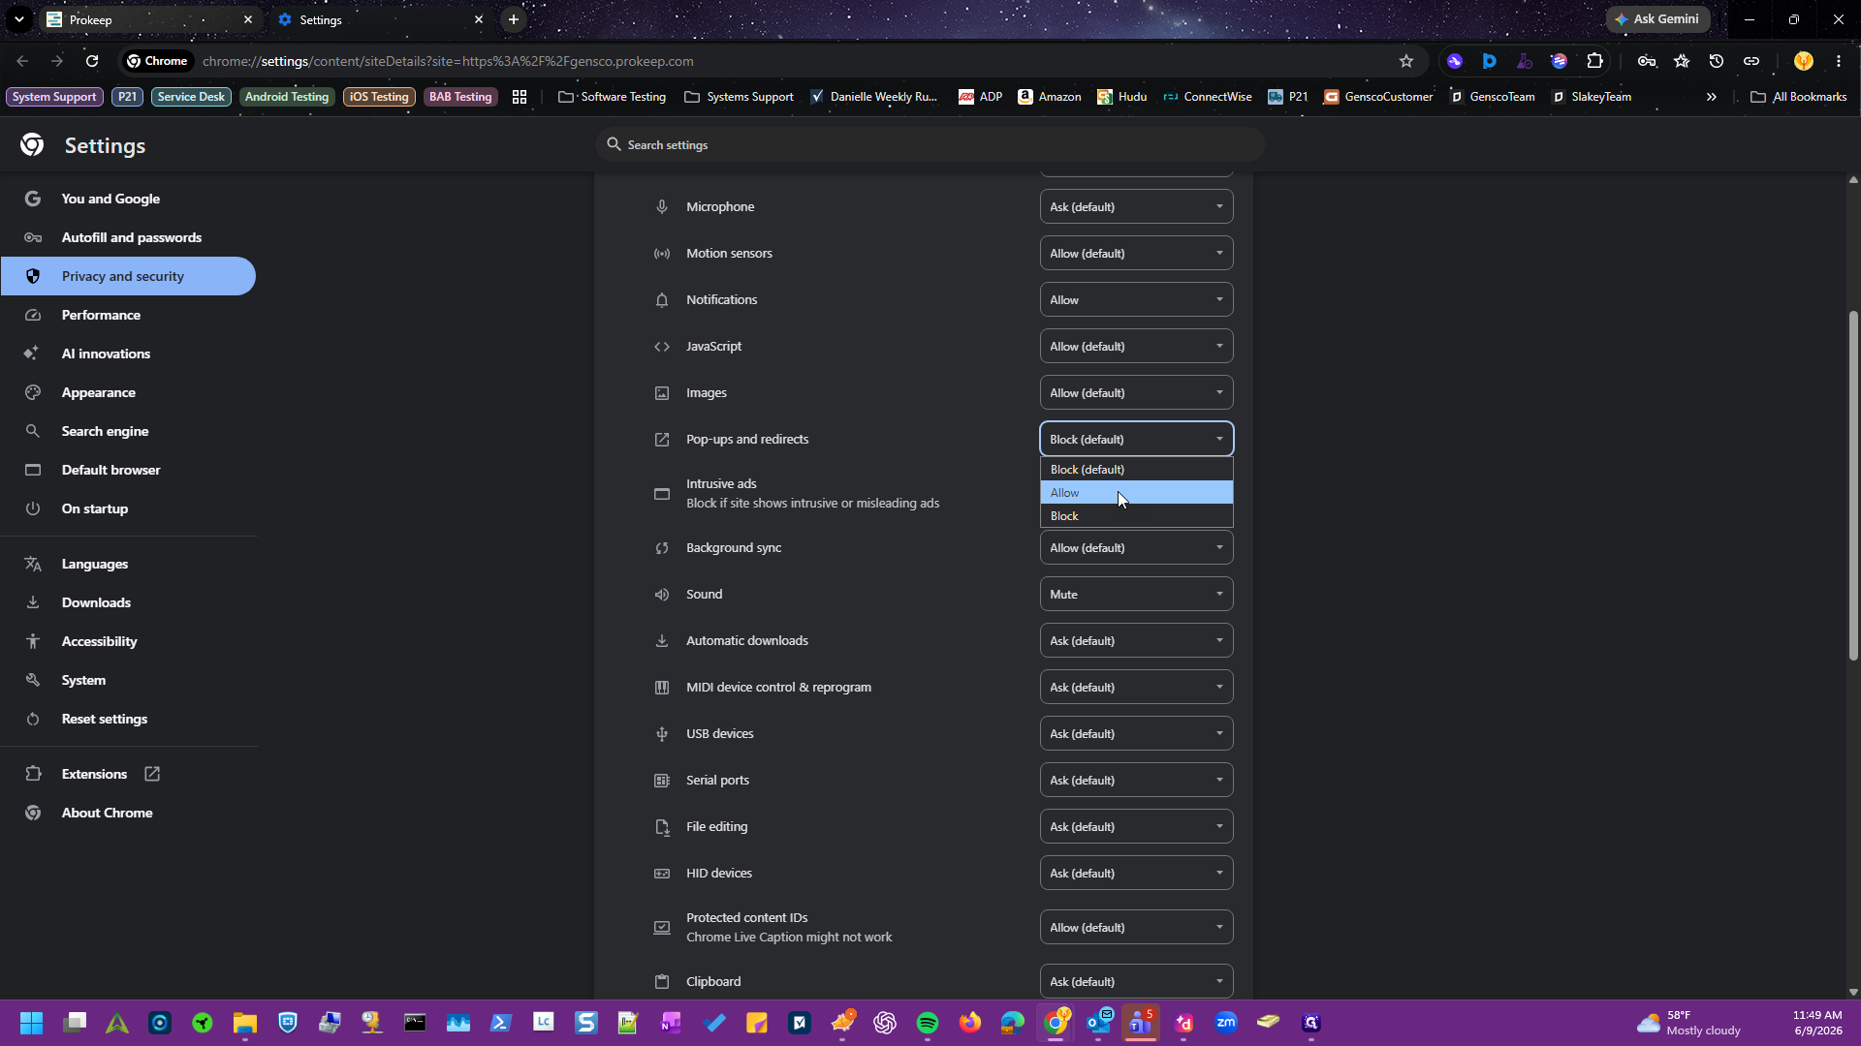
Task: Open the Android Testing bookmark
Action: coord(287,97)
